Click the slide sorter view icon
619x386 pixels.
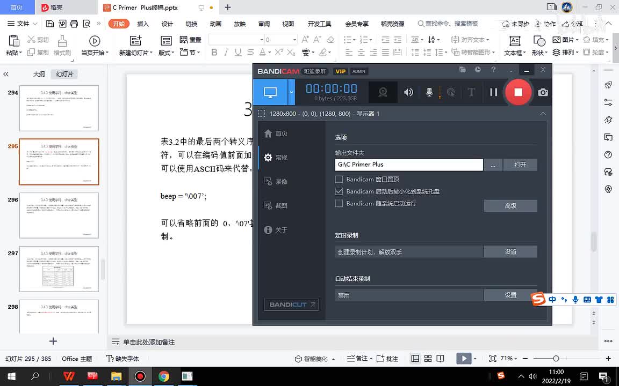pos(428,359)
